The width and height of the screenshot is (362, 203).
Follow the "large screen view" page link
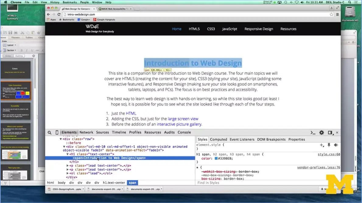tap(183, 119)
